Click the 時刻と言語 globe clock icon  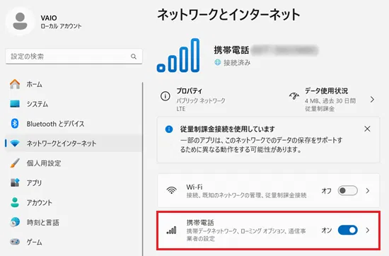15,222
